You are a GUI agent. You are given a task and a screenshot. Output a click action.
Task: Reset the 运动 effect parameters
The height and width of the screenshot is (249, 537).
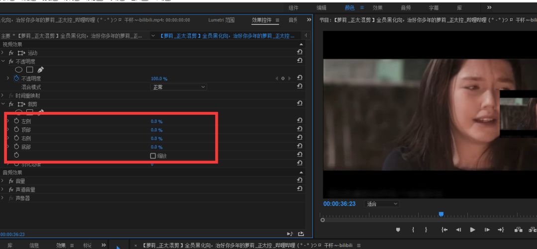300,52
